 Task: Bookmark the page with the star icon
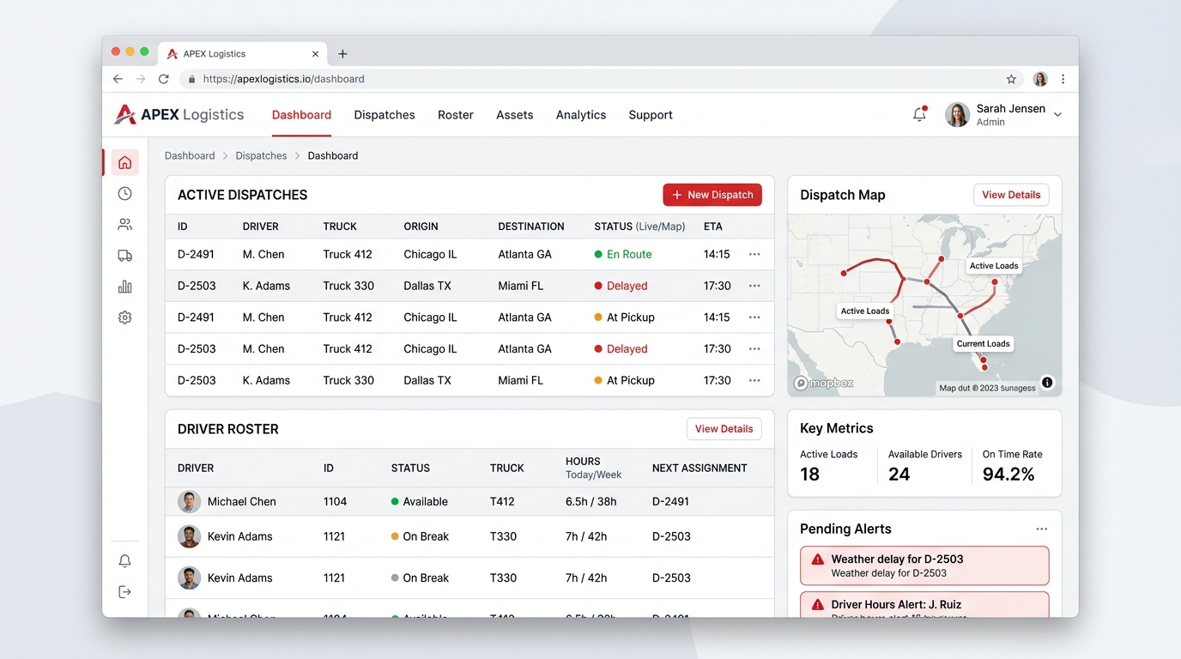1011,79
